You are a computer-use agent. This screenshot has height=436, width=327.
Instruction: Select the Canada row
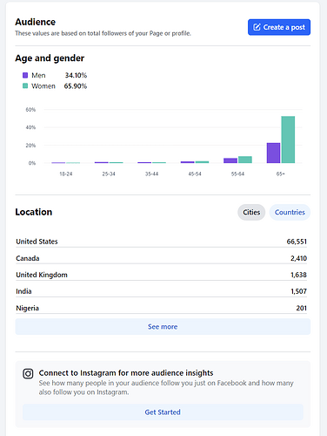[x=161, y=258]
